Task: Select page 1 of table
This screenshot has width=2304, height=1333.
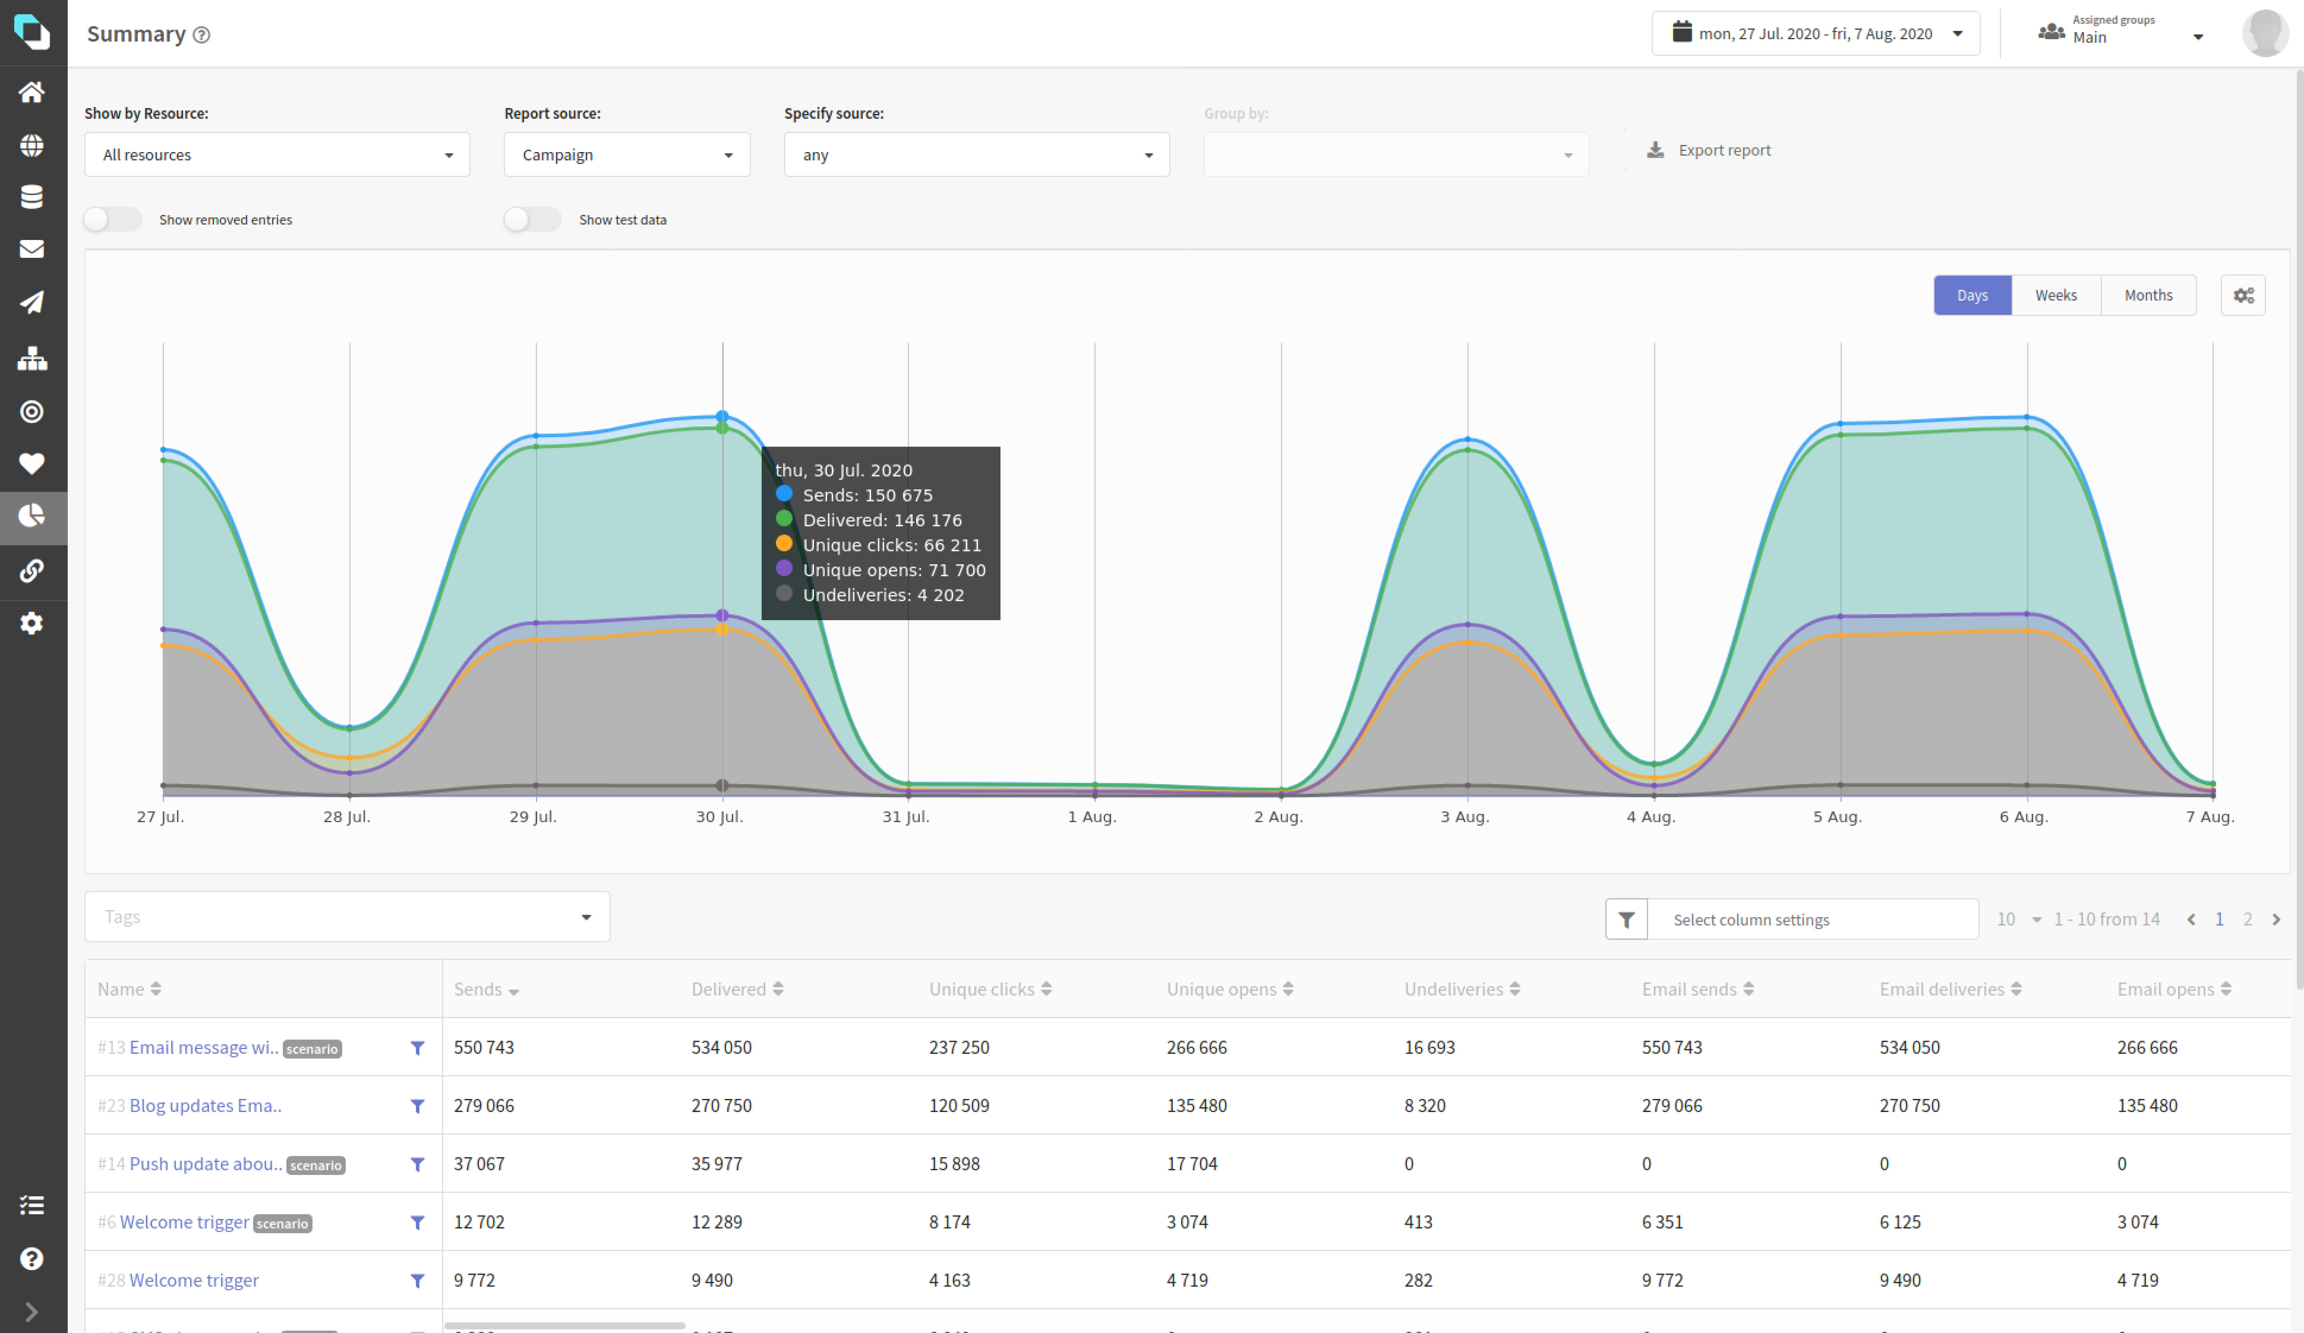Action: click(2219, 920)
